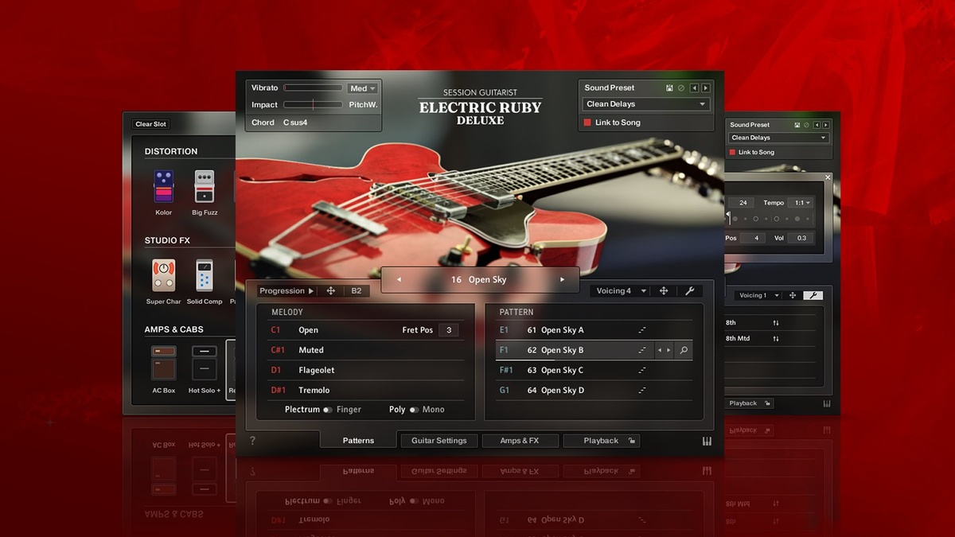Click the Vol 0.3 value field
Image resolution: width=955 pixels, height=537 pixels.
click(801, 238)
